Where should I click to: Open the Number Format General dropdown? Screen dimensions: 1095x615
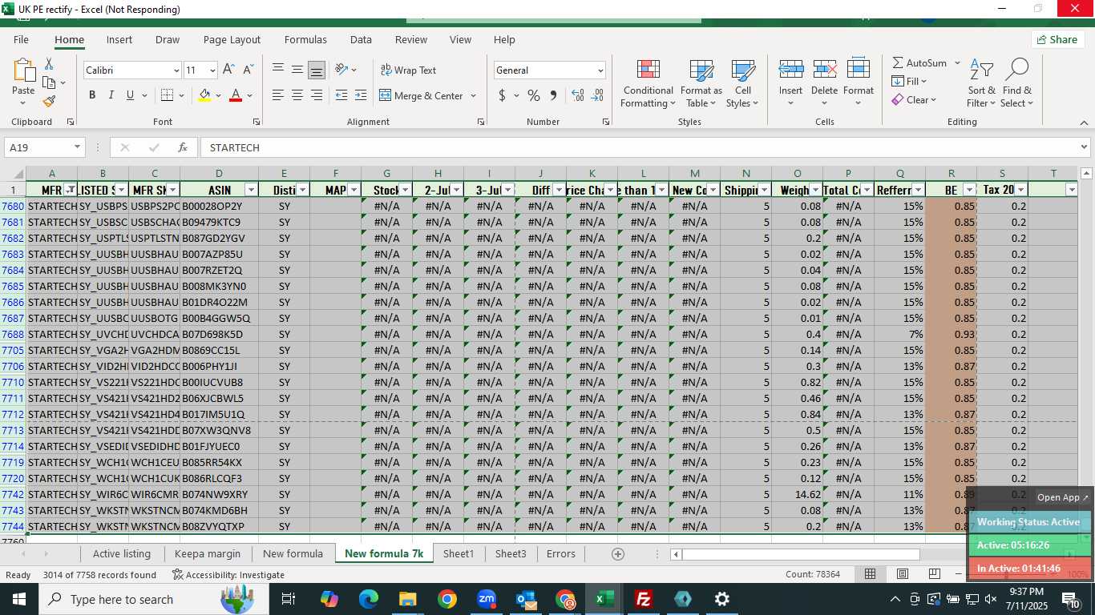tap(600, 70)
